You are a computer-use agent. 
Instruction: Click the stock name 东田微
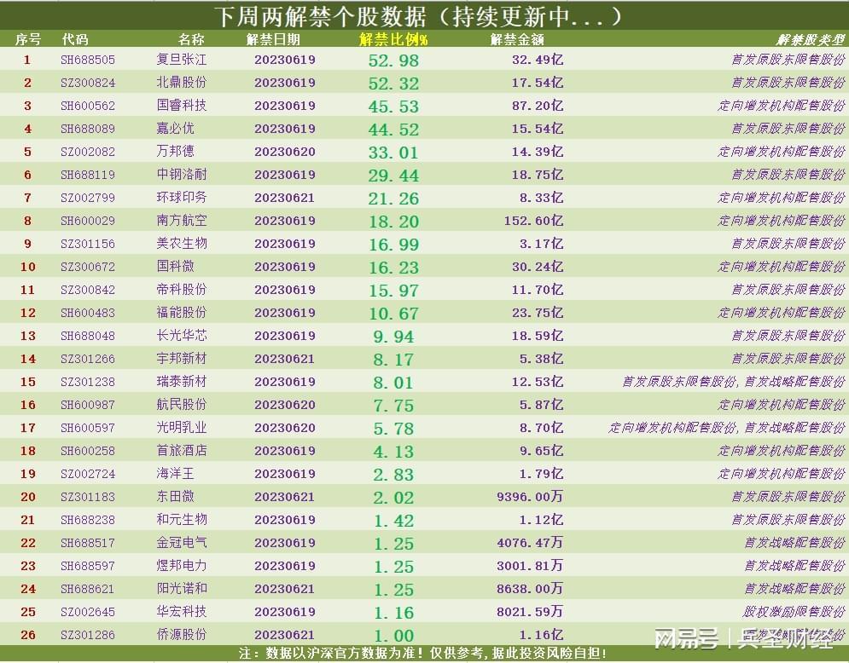tap(176, 497)
